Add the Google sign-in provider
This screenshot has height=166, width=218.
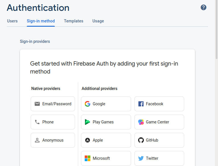tap(106, 104)
